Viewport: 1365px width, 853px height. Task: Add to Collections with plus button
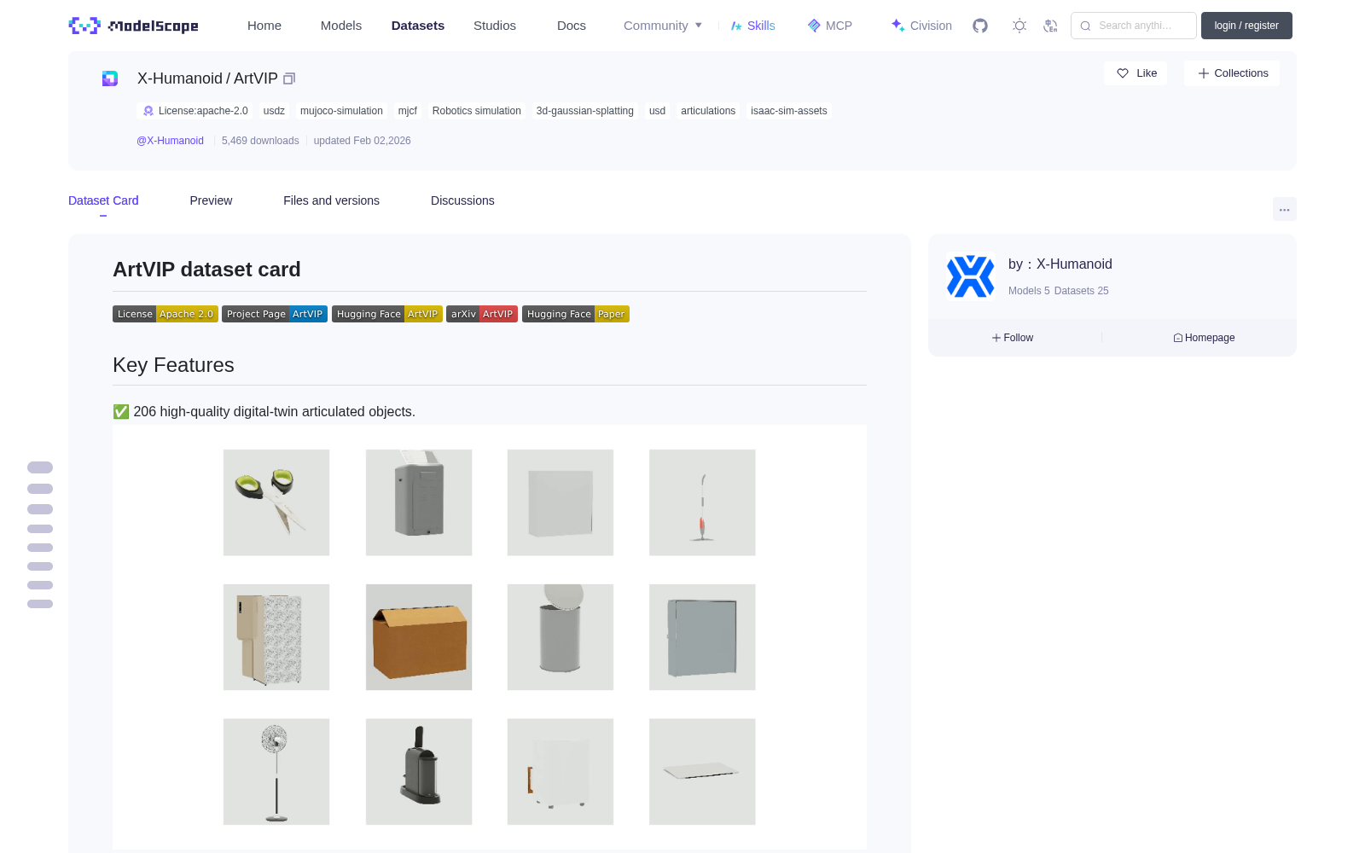point(1232,73)
